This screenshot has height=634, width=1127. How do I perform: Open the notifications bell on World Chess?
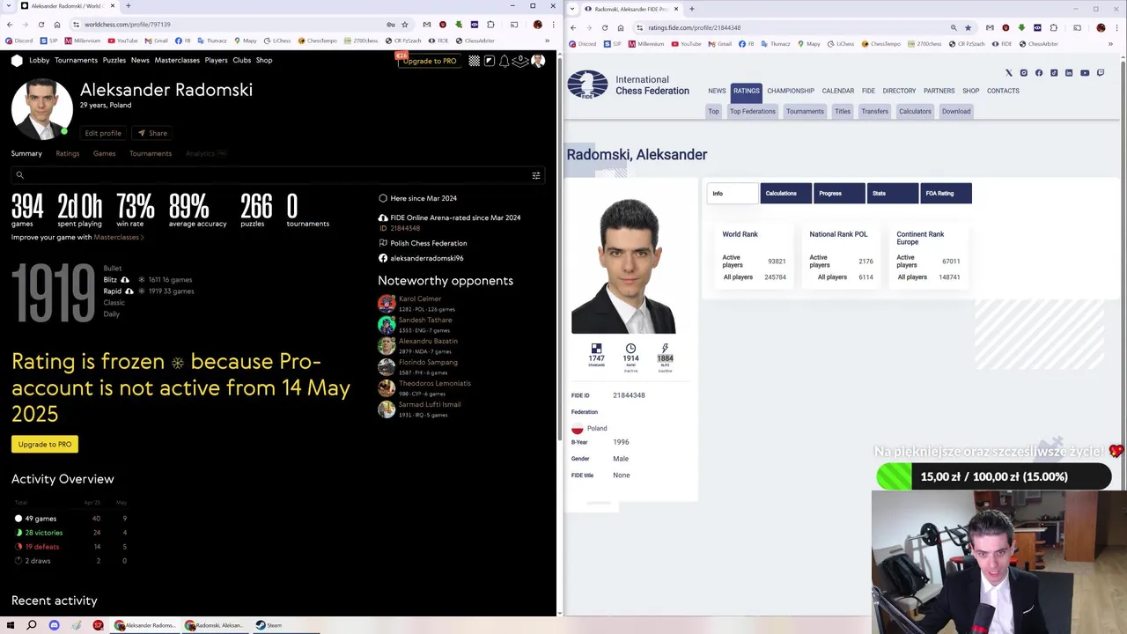click(x=505, y=61)
